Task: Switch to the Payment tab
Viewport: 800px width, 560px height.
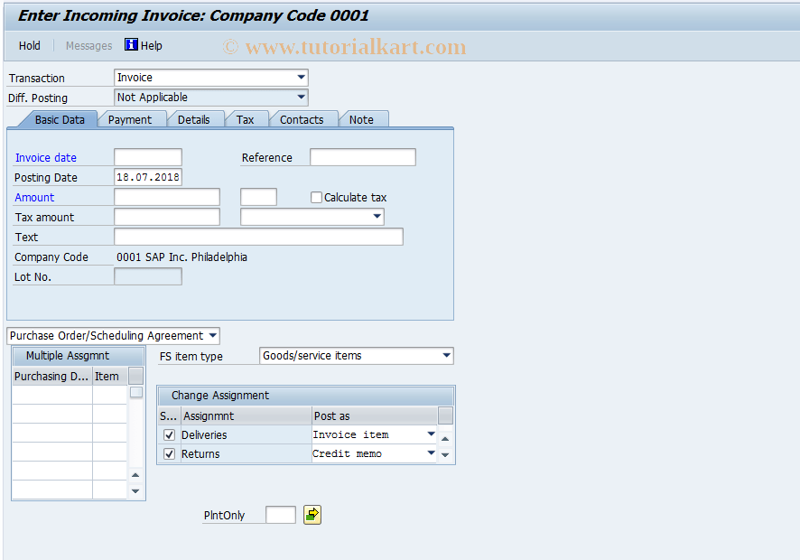Action: 132,118
